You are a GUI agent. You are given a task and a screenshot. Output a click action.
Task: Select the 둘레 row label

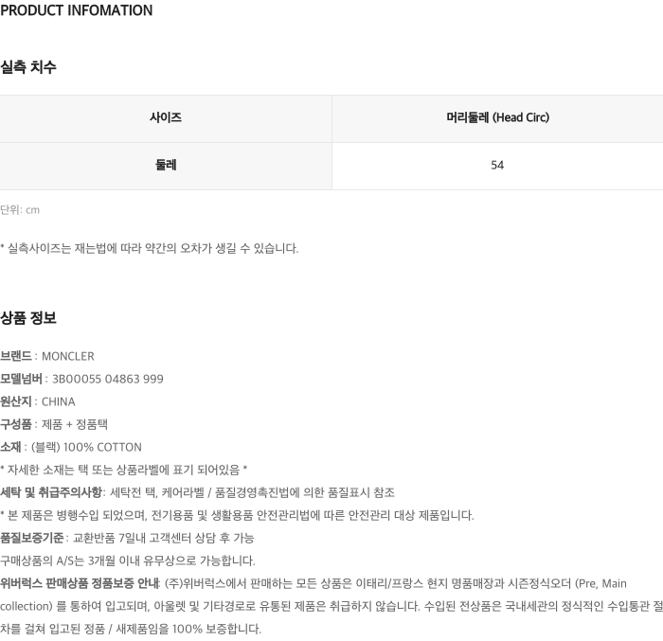click(x=166, y=166)
